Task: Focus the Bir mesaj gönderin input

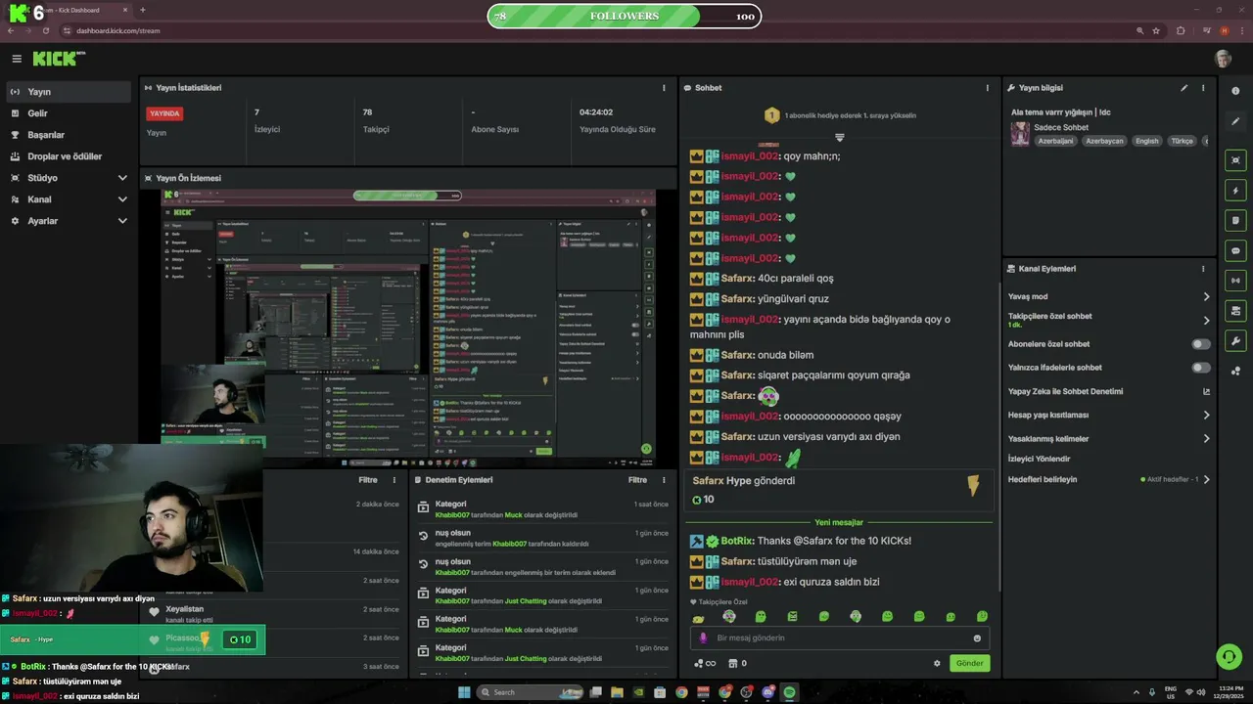Action: [837, 638]
